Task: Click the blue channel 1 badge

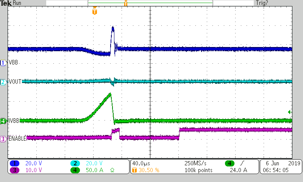Action: 14,163
